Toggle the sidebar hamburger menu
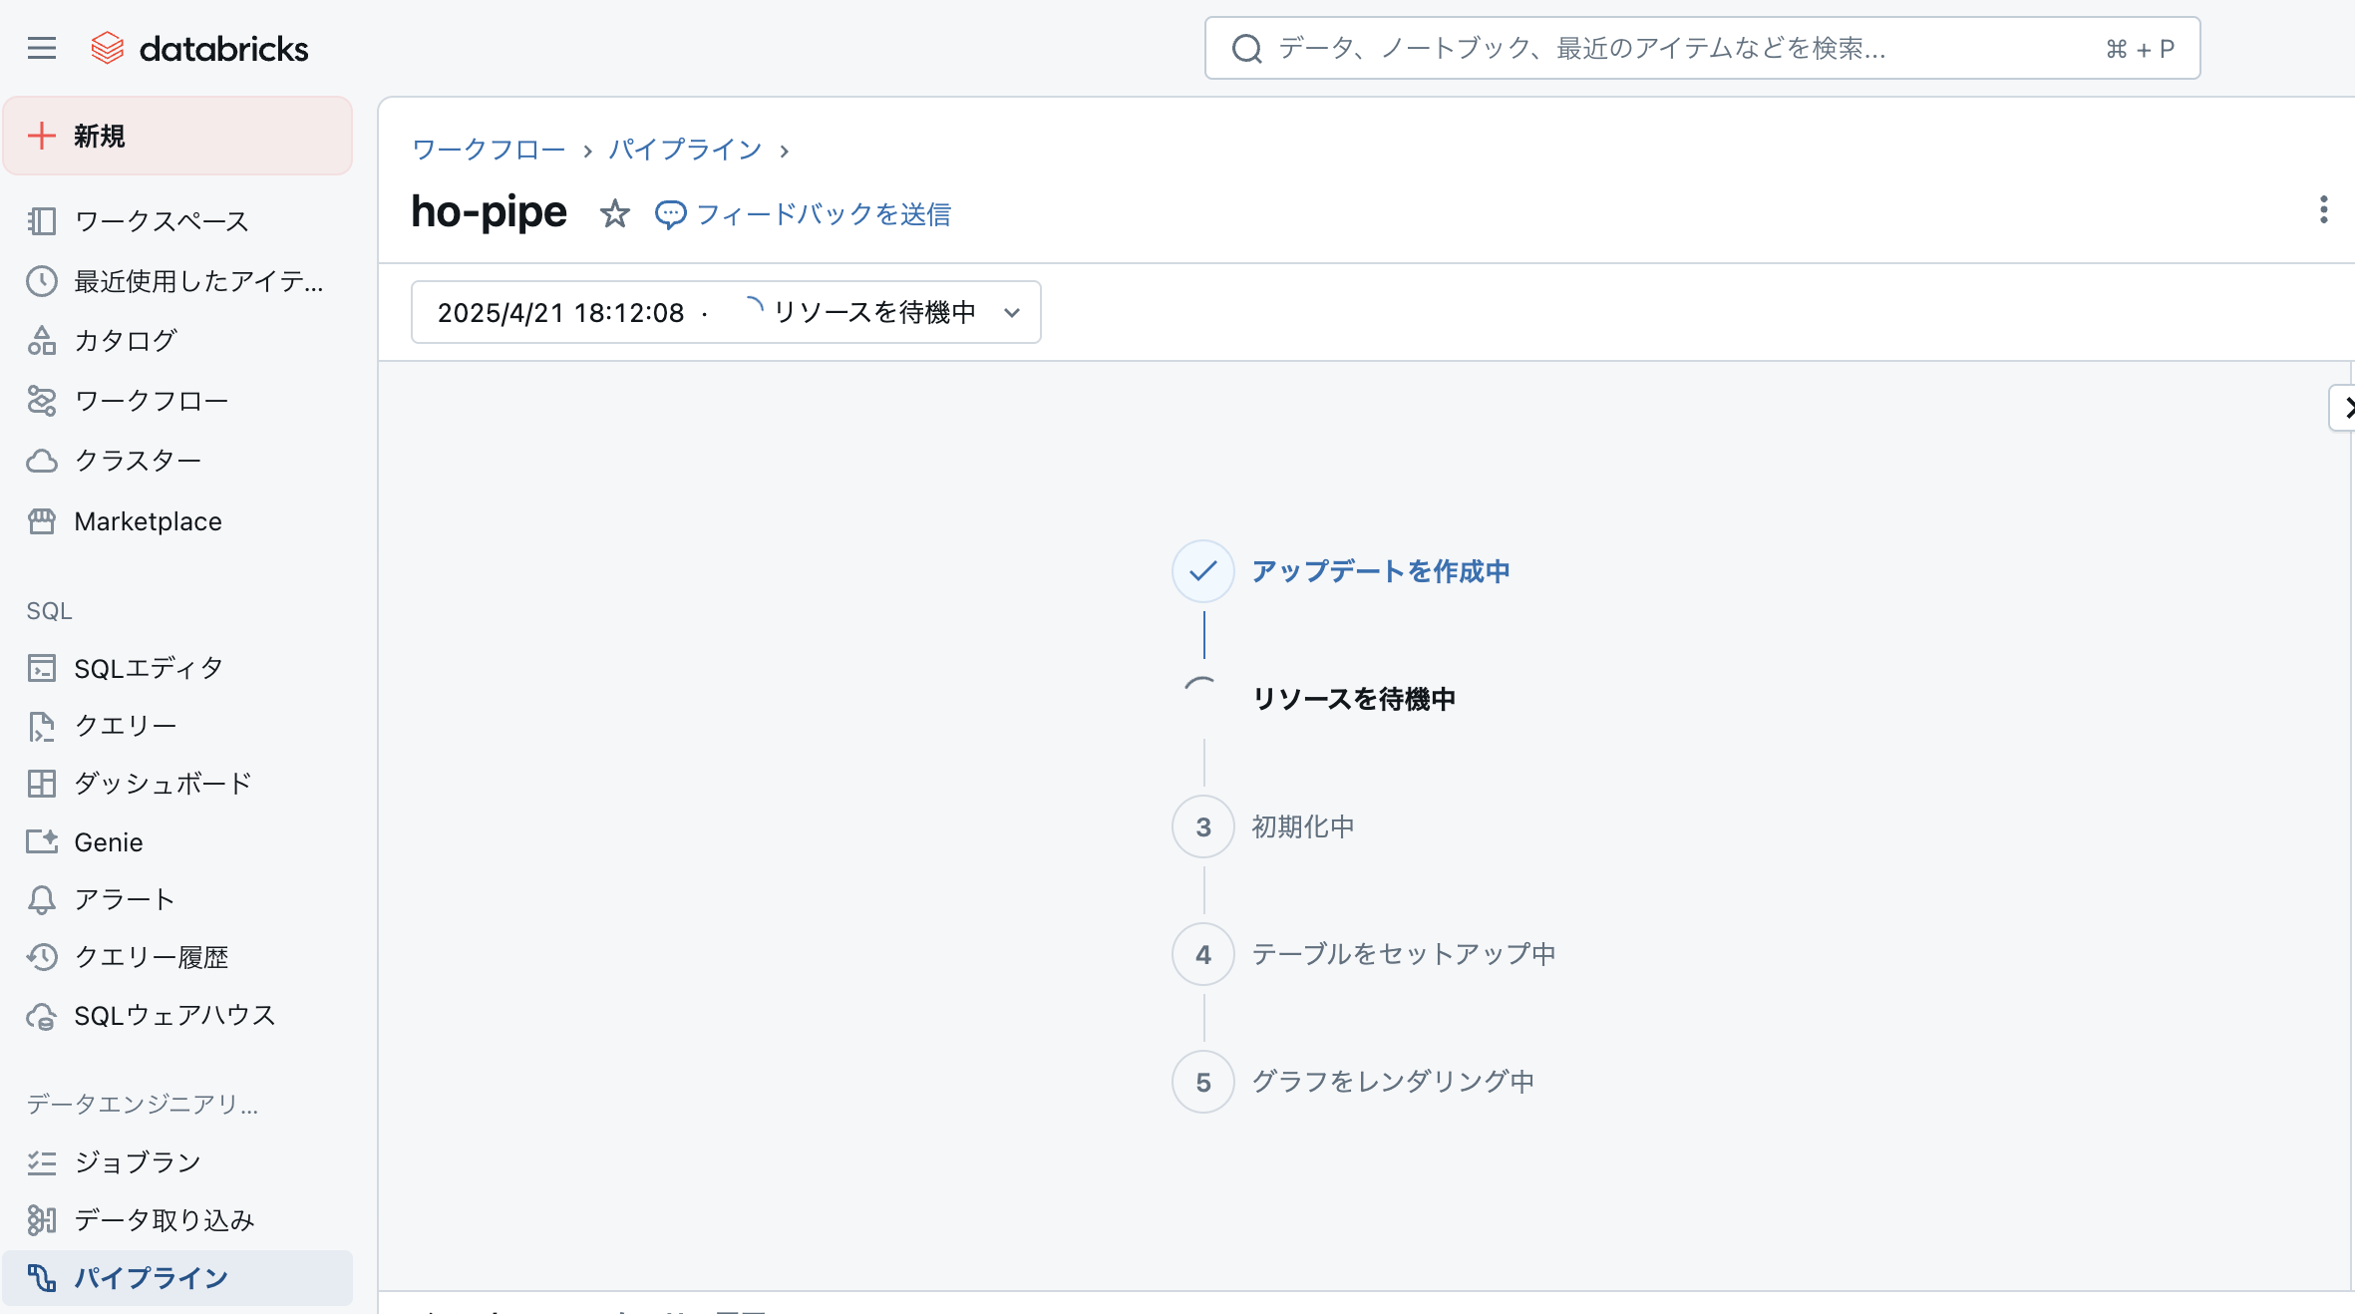This screenshot has height=1314, width=2355. 42,47
